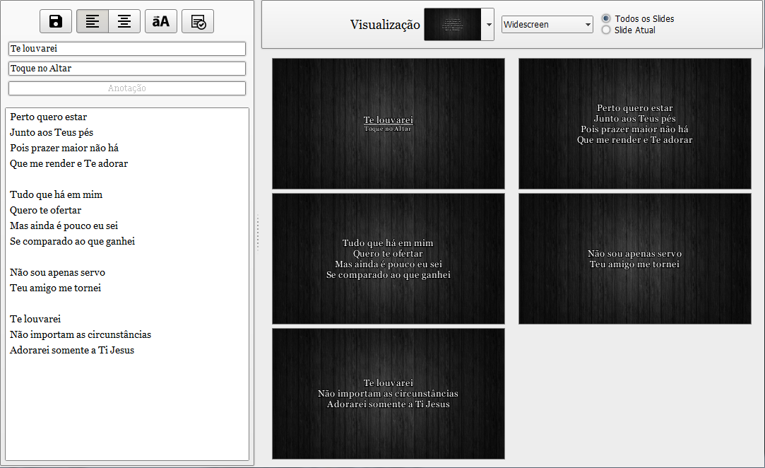Set lyrics to center alignment
Viewport: 765px width, 468px height.
coord(124,21)
